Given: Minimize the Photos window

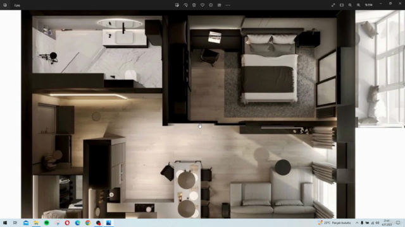Looking at the screenshot, I should [380, 4].
